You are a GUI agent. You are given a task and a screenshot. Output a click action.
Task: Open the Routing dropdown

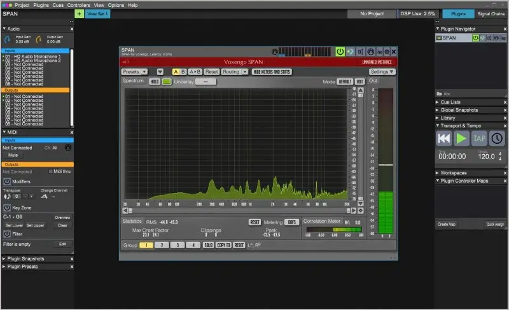[234, 72]
